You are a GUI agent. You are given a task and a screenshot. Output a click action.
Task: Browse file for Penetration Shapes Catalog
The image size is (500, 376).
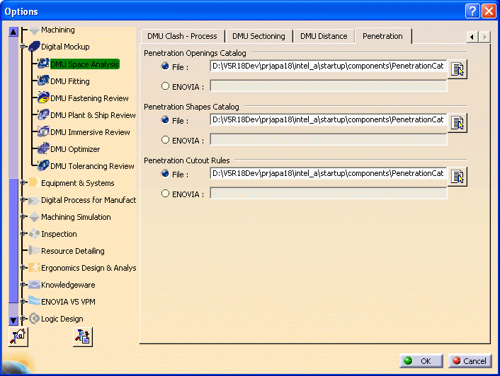click(x=458, y=122)
